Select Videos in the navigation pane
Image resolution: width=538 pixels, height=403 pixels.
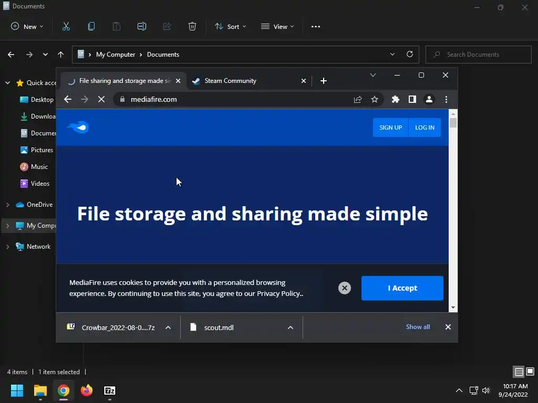click(35, 184)
